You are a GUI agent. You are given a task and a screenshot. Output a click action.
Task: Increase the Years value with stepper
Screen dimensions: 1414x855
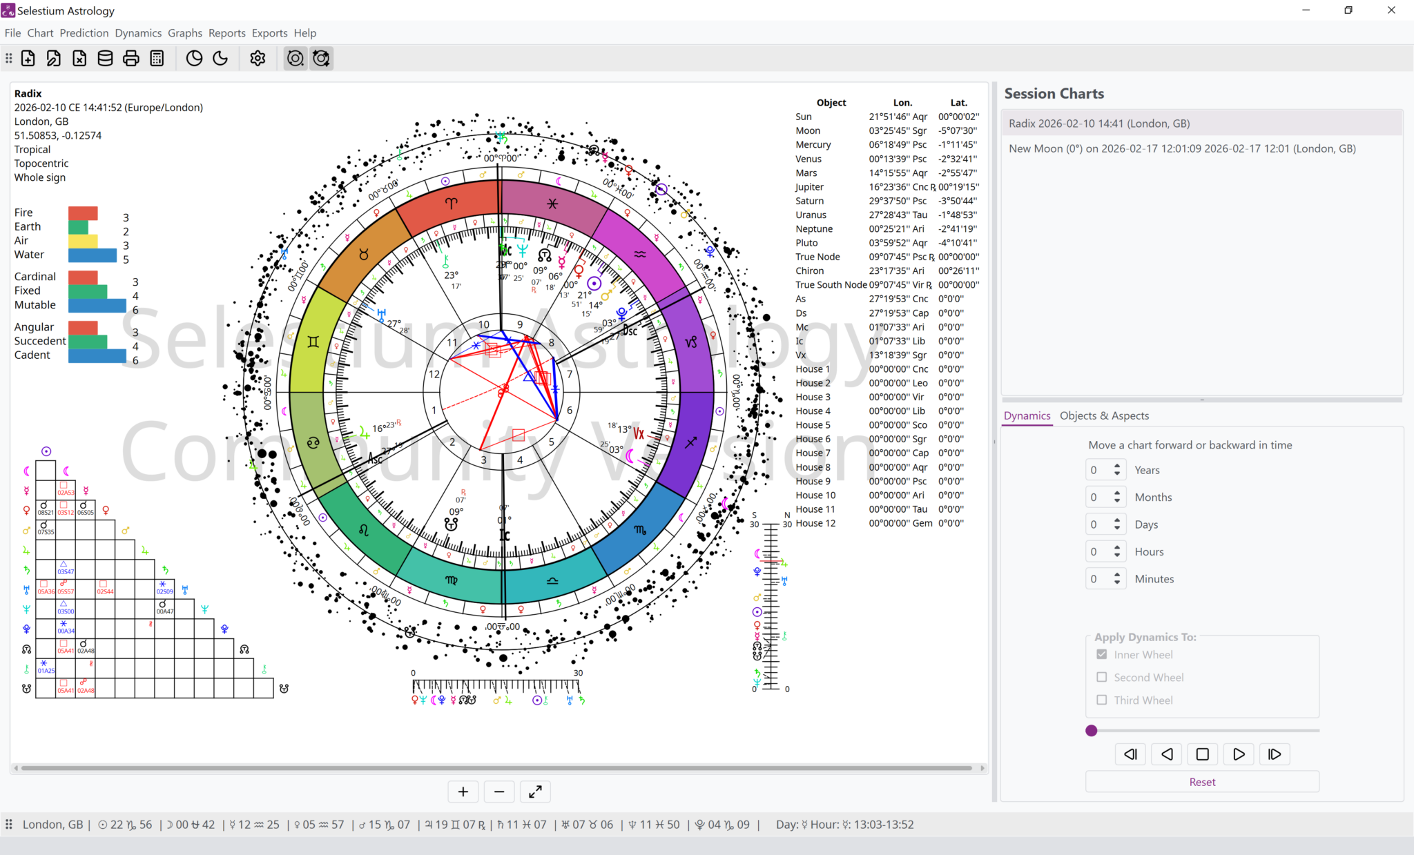coord(1116,465)
